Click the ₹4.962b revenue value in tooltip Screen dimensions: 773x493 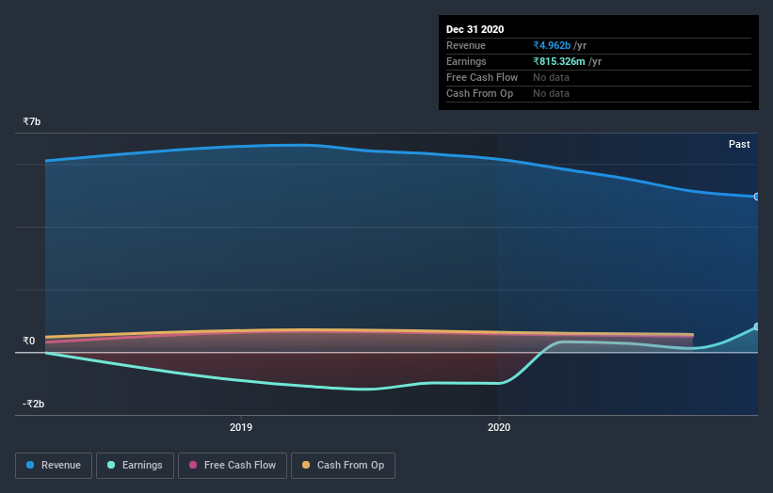pyautogui.click(x=552, y=45)
